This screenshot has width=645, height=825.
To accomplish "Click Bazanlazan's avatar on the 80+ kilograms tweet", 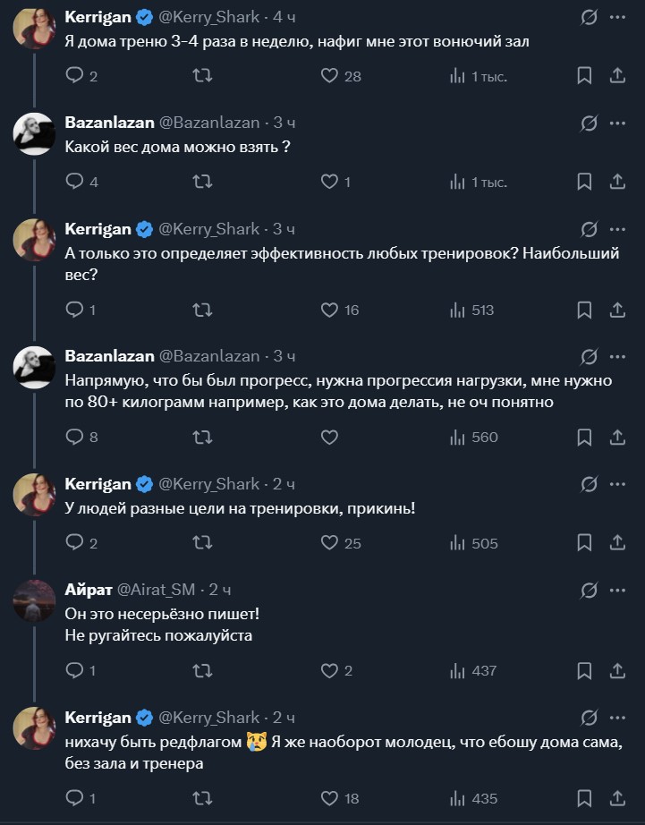I will point(34,366).
